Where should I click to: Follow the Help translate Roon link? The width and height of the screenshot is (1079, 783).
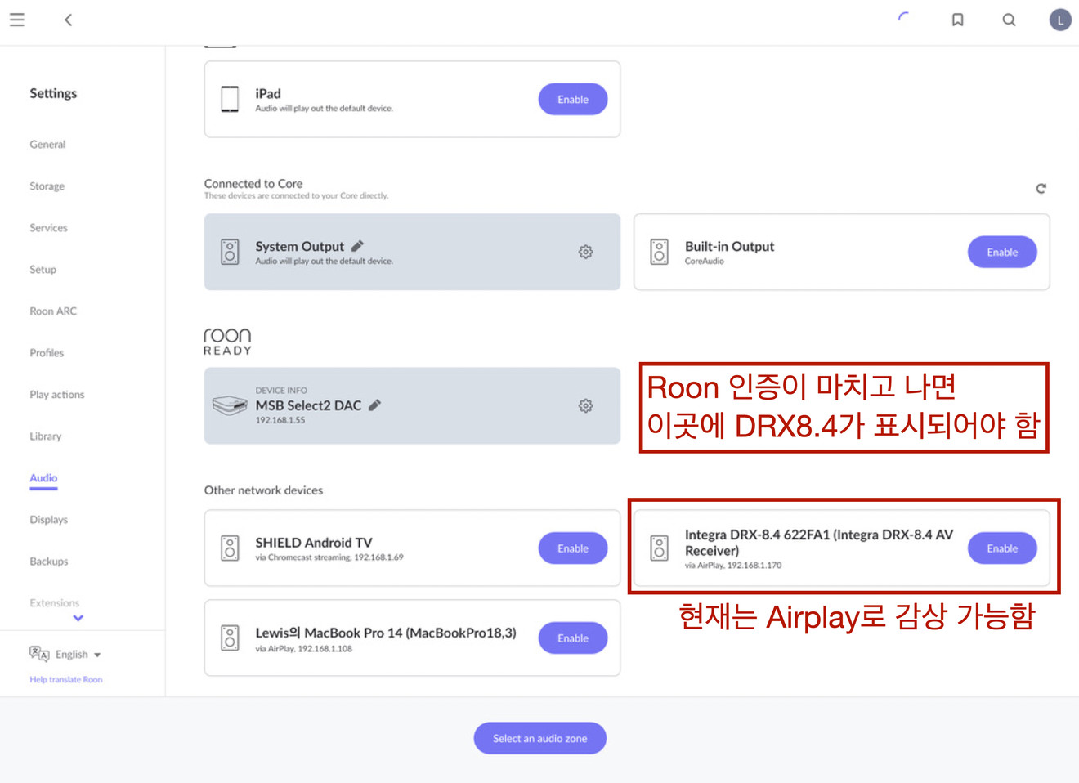pyautogui.click(x=66, y=679)
